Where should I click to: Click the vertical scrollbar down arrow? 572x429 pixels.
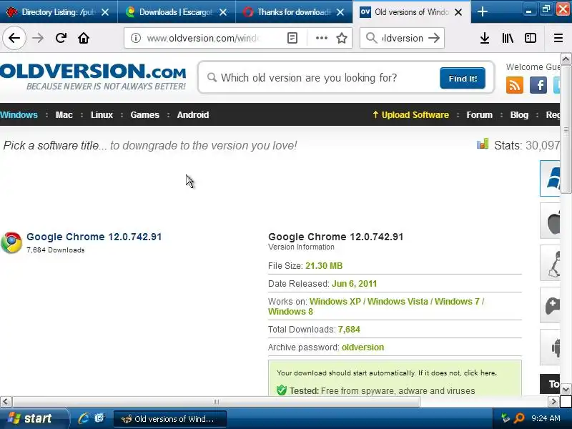566,389
